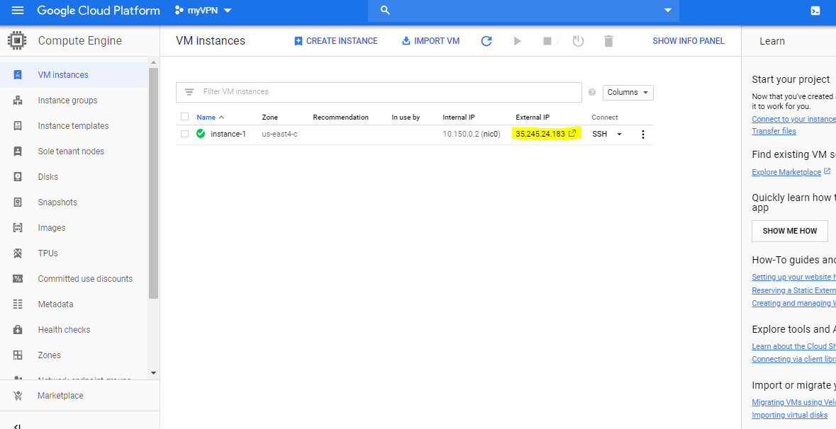Click the filter lines icon

pos(189,92)
